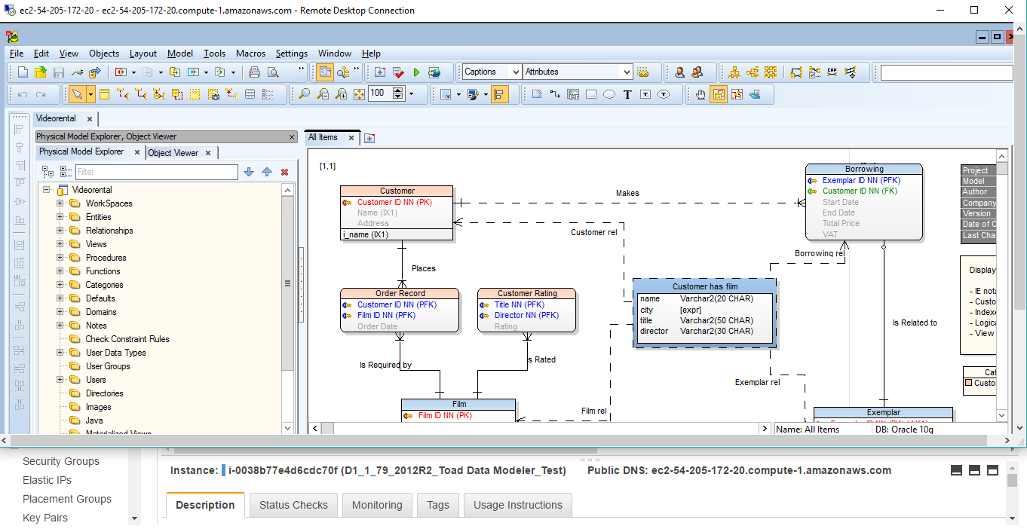Click the red X clear filter icon
Image resolution: width=1027 pixels, height=529 pixels.
[x=284, y=173]
